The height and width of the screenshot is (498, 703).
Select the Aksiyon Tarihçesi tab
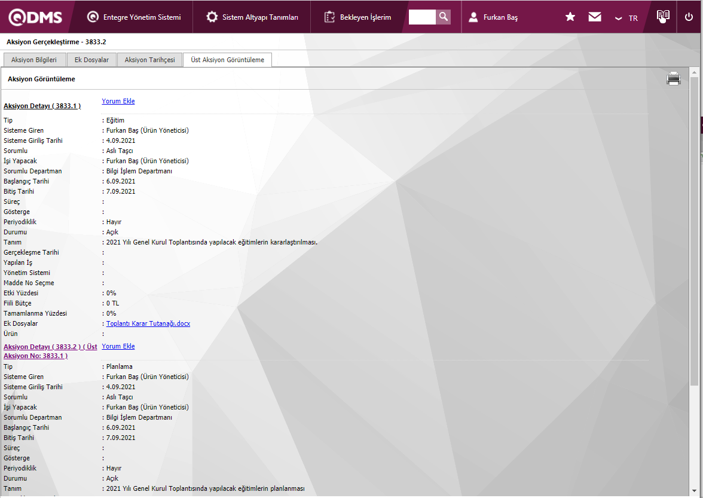[x=149, y=60]
